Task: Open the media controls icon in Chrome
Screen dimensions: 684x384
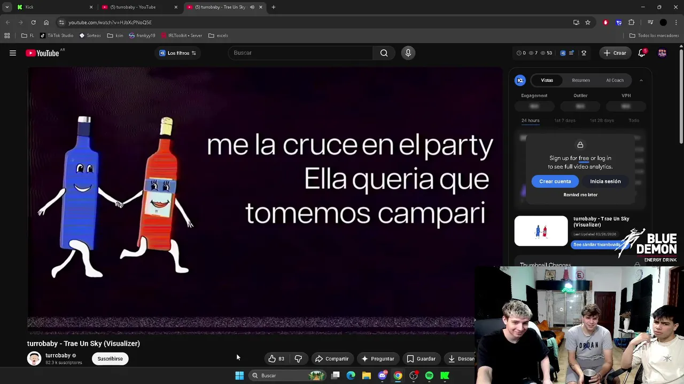Action: click(650, 22)
